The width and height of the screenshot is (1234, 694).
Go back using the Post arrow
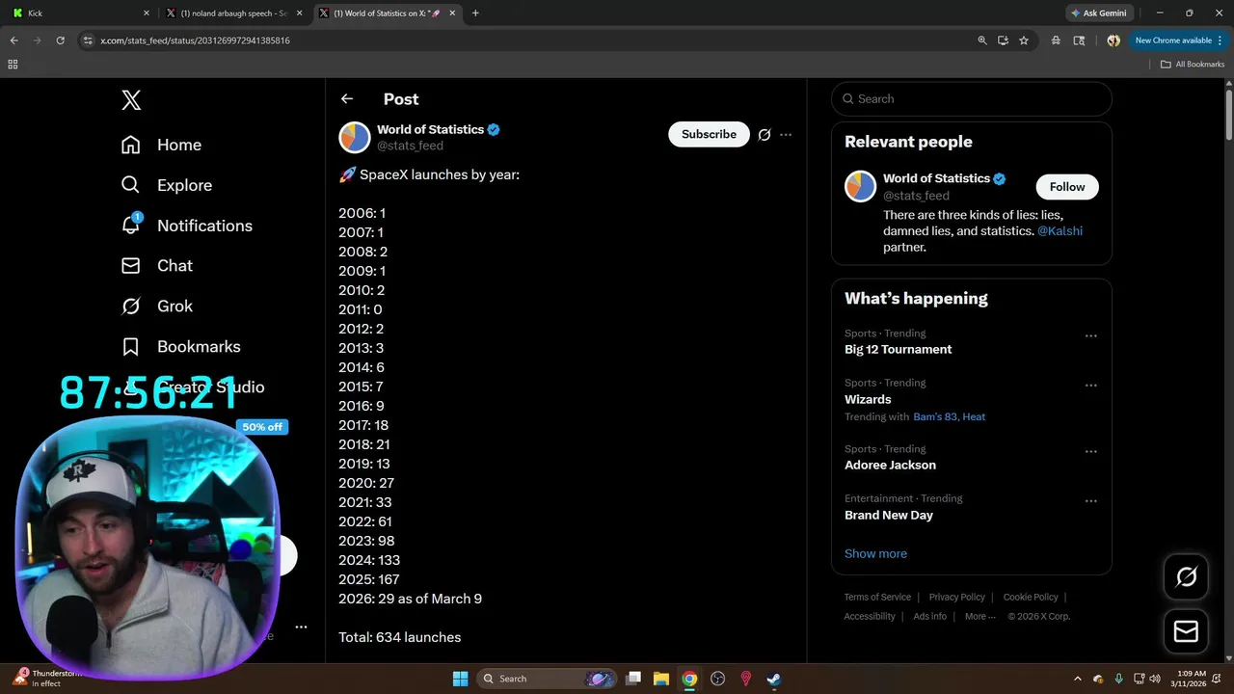(347, 98)
